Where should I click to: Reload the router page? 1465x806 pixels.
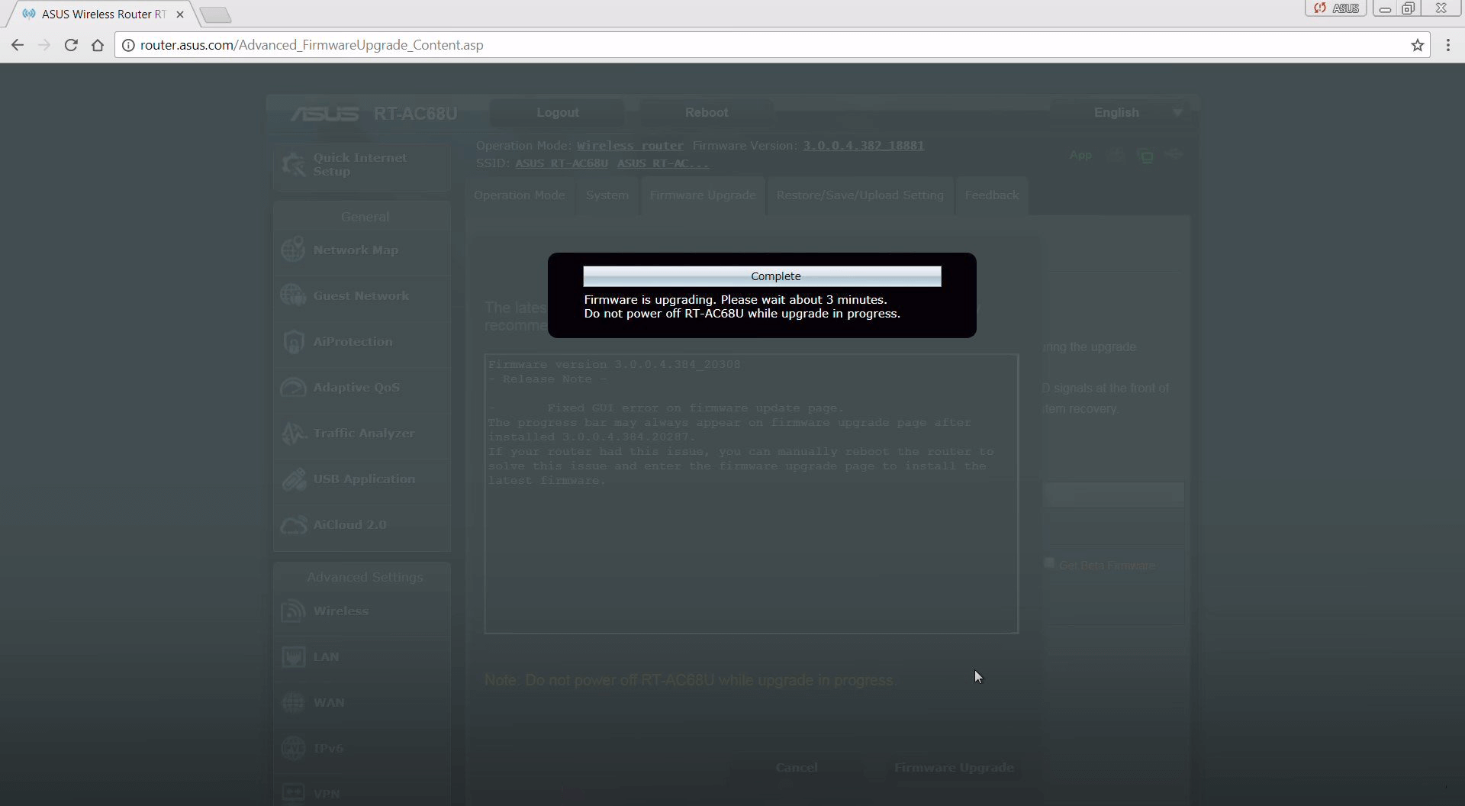click(71, 45)
